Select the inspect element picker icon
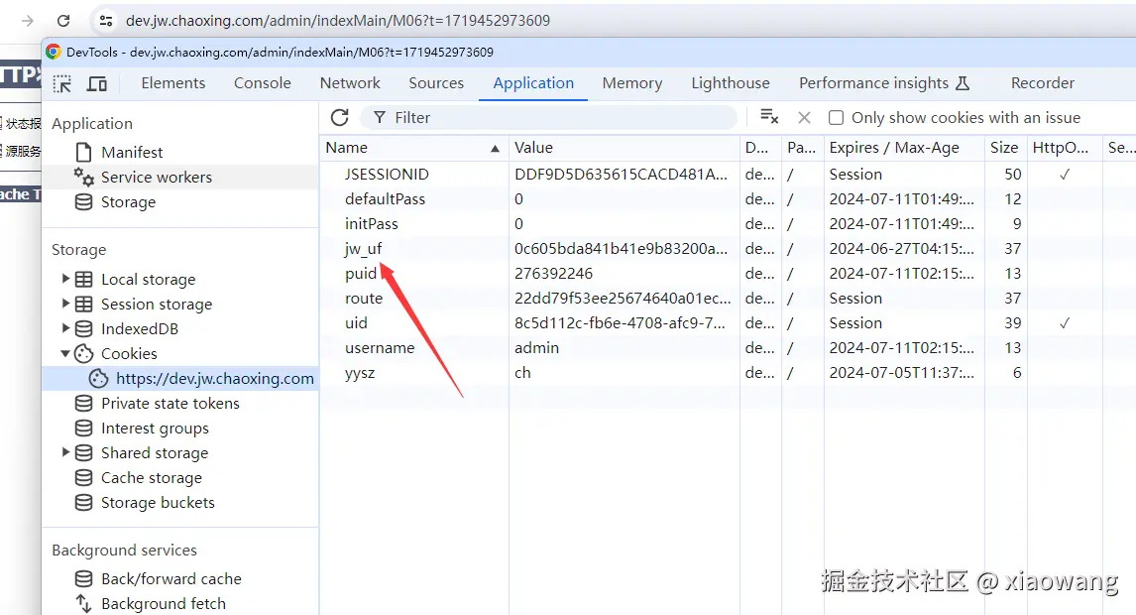The height and width of the screenshot is (615, 1136). click(62, 83)
